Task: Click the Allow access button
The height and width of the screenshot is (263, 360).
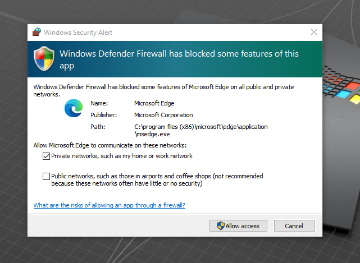Action: tap(238, 226)
